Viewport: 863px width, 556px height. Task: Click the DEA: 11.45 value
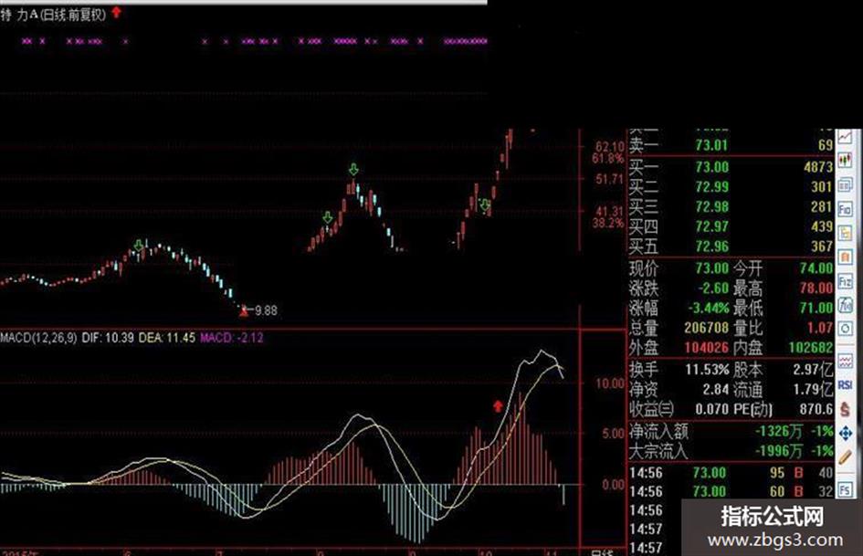(167, 338)
